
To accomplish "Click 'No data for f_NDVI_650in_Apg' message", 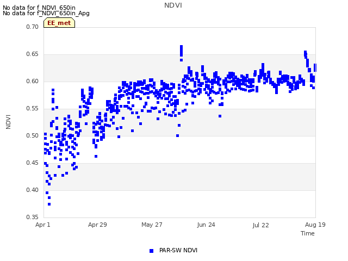I will tap(46, 13).
